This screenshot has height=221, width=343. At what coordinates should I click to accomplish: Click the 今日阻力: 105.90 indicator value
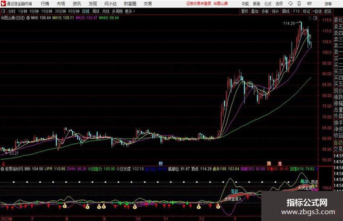pyautogui.click(x=101, y=169)
